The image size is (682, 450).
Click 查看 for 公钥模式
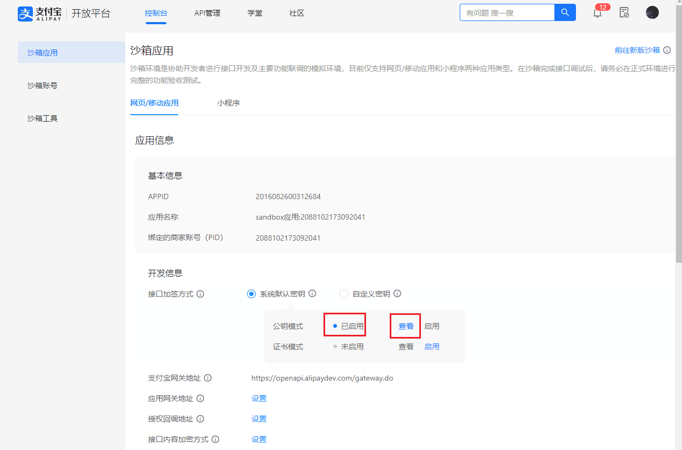pos(406,326)
